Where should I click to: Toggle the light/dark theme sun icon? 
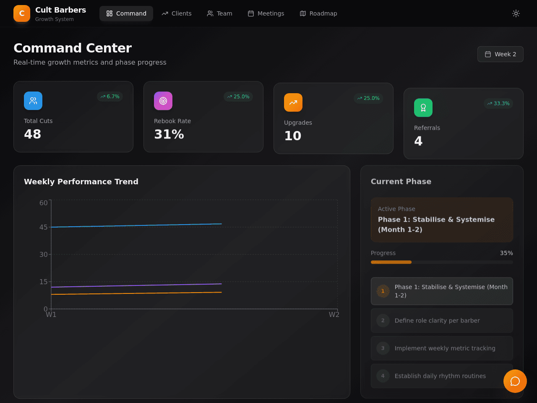(516, 13)
